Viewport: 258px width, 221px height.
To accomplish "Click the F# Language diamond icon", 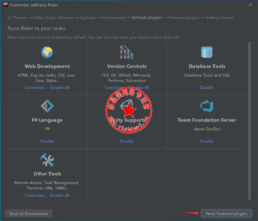I will pyautogui.click(x=47, y=106).
